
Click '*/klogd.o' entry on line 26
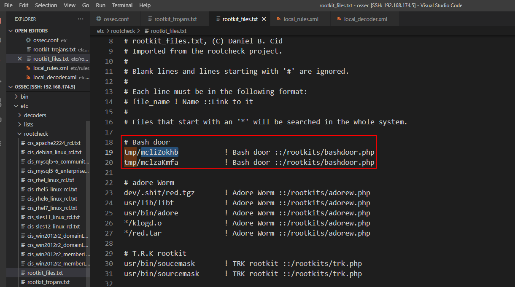tap(143, 223)
